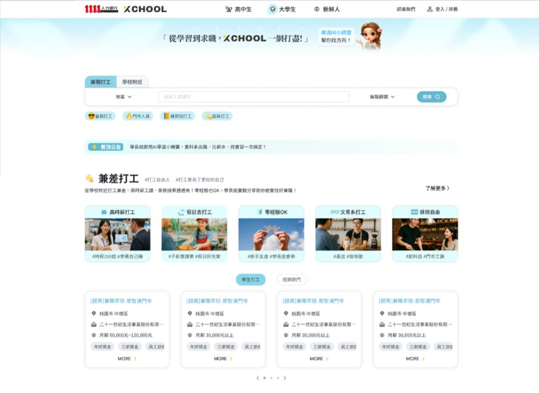The width and height of the screenshot is (539, 393).
Task: Click the sprout icon beside 高中生
Action: [x=228, y=9]
